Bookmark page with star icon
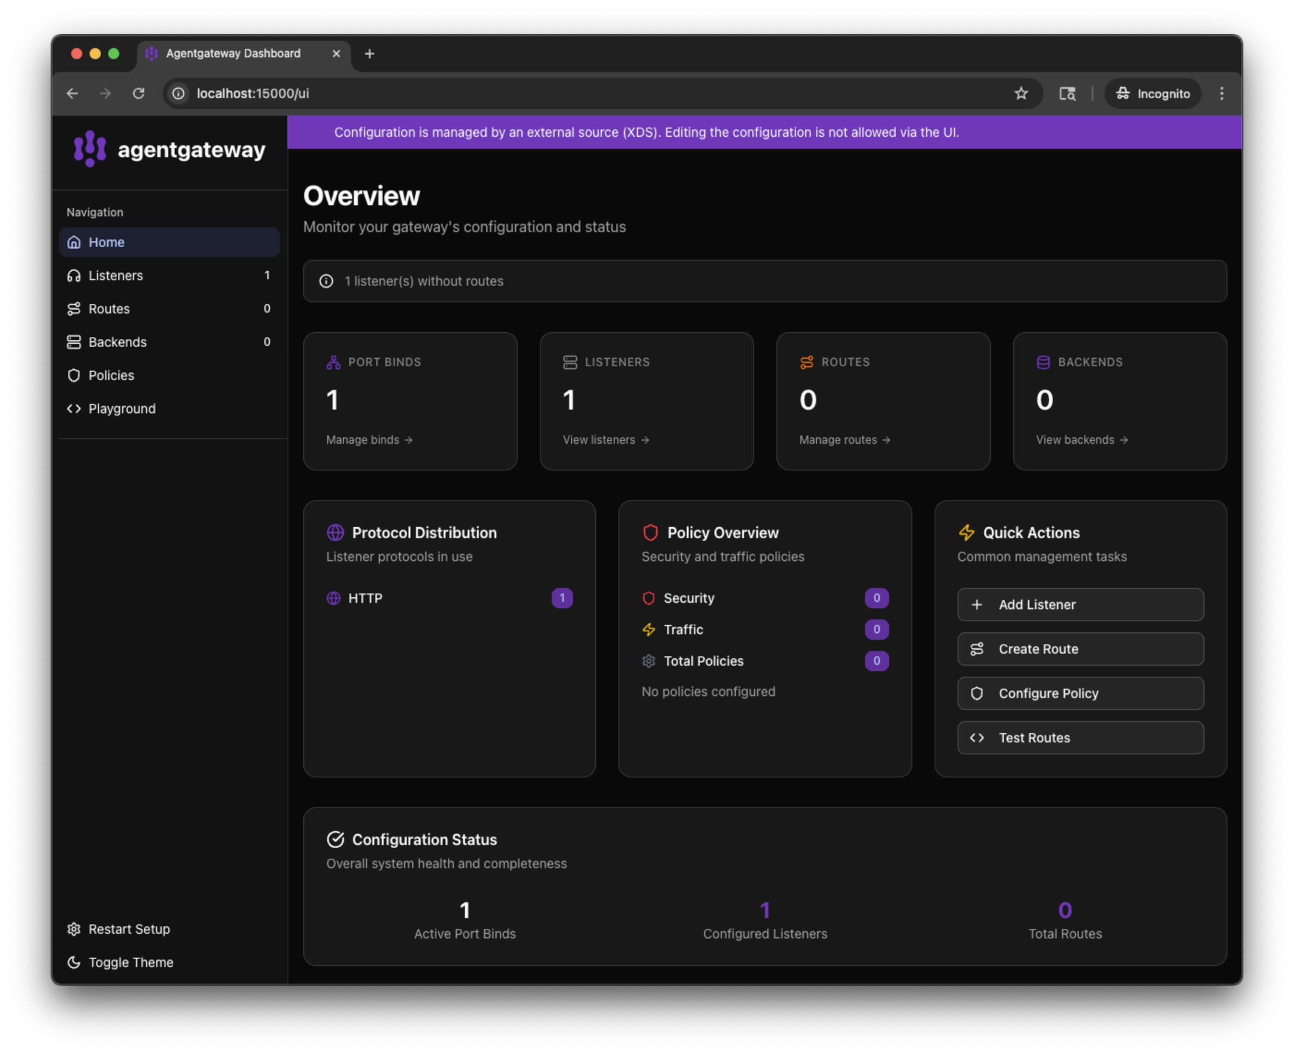This screenshot has height=1053, width=1294. tap(1021, 93)
